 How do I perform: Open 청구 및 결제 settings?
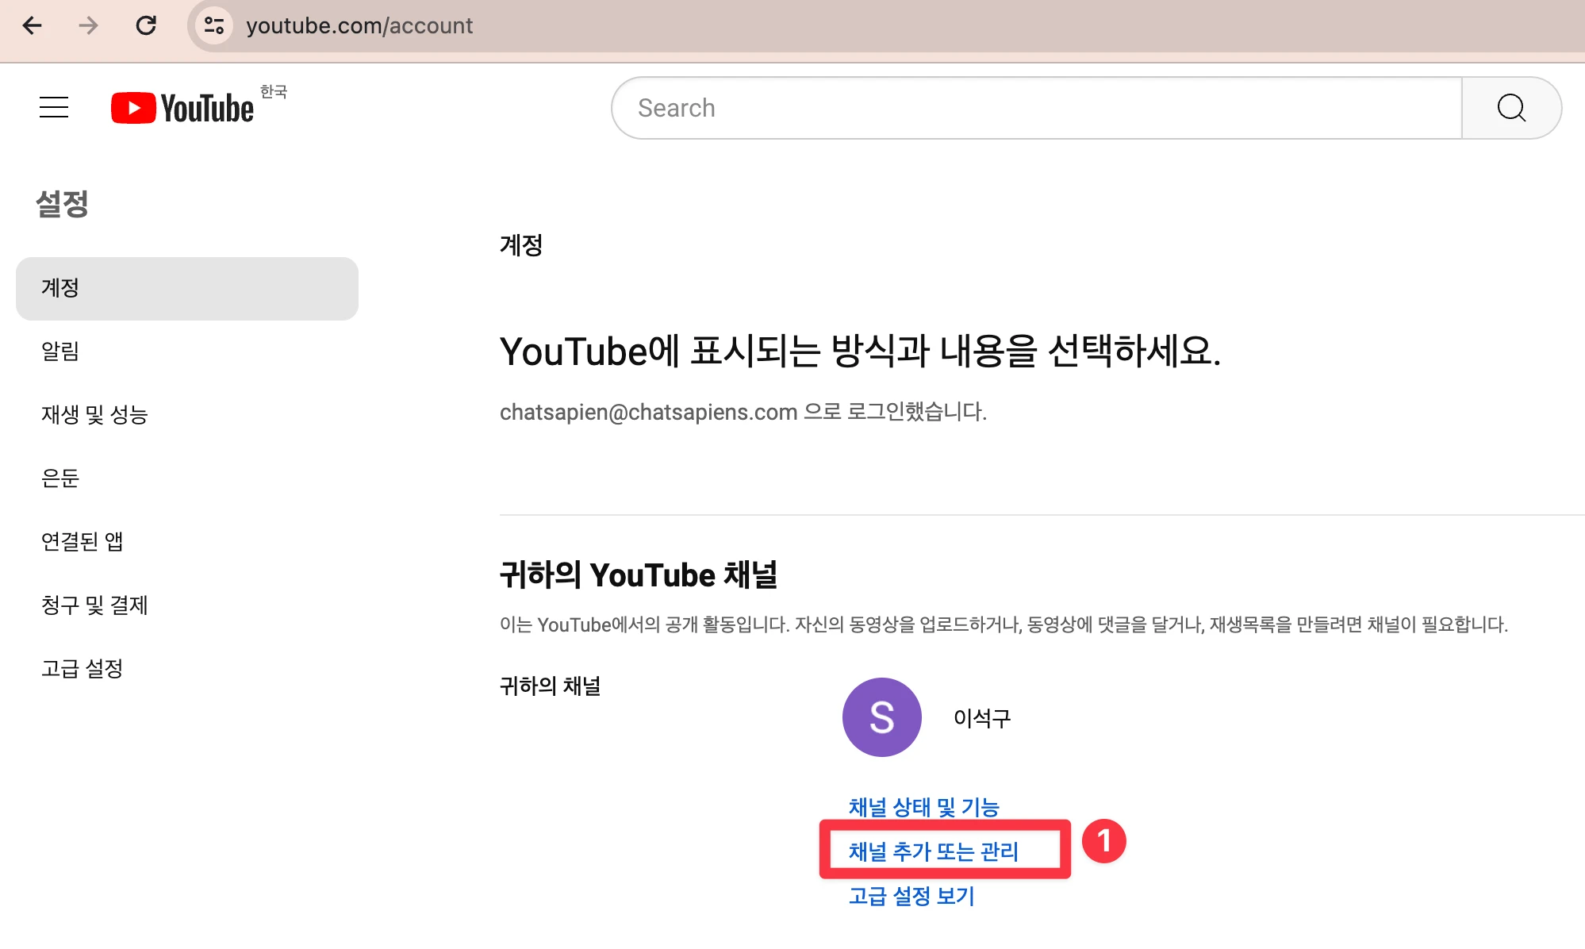tap(94, 605)
